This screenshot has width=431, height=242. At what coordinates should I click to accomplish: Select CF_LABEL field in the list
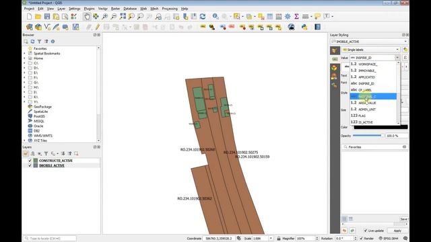(373, 90)
